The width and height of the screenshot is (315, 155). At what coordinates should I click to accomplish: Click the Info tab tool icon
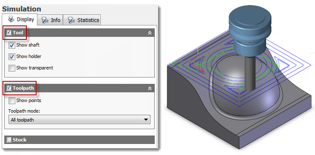click(45, 20)
